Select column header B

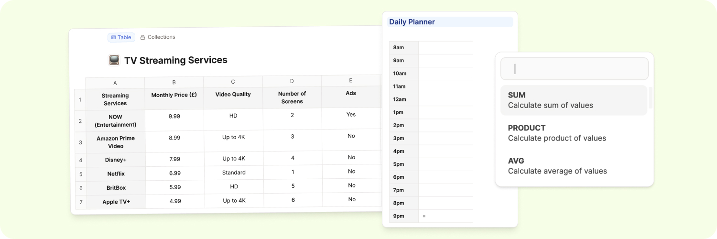click(x=174, y=82)
